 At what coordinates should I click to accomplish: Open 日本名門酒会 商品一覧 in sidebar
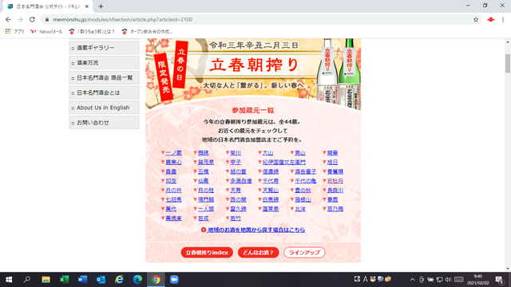104,78
